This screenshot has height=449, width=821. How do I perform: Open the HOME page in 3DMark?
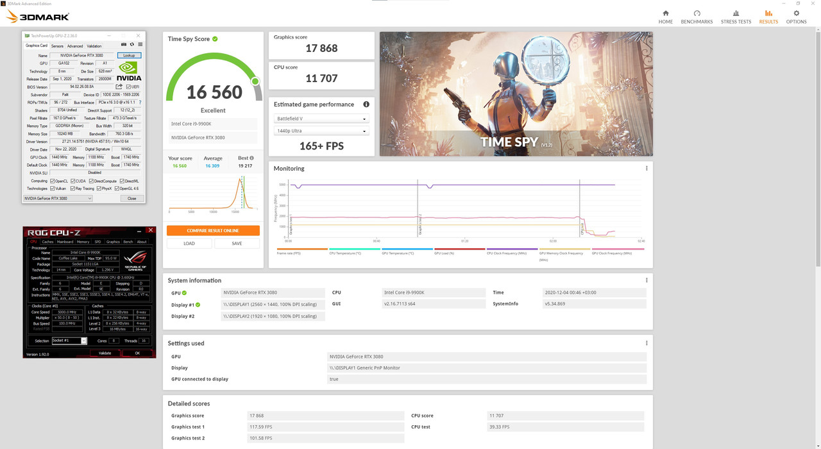point(665,17)
